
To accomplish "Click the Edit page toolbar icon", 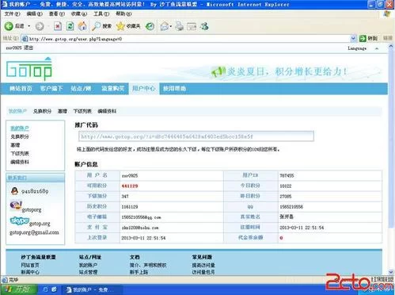I will pos(192,26).
